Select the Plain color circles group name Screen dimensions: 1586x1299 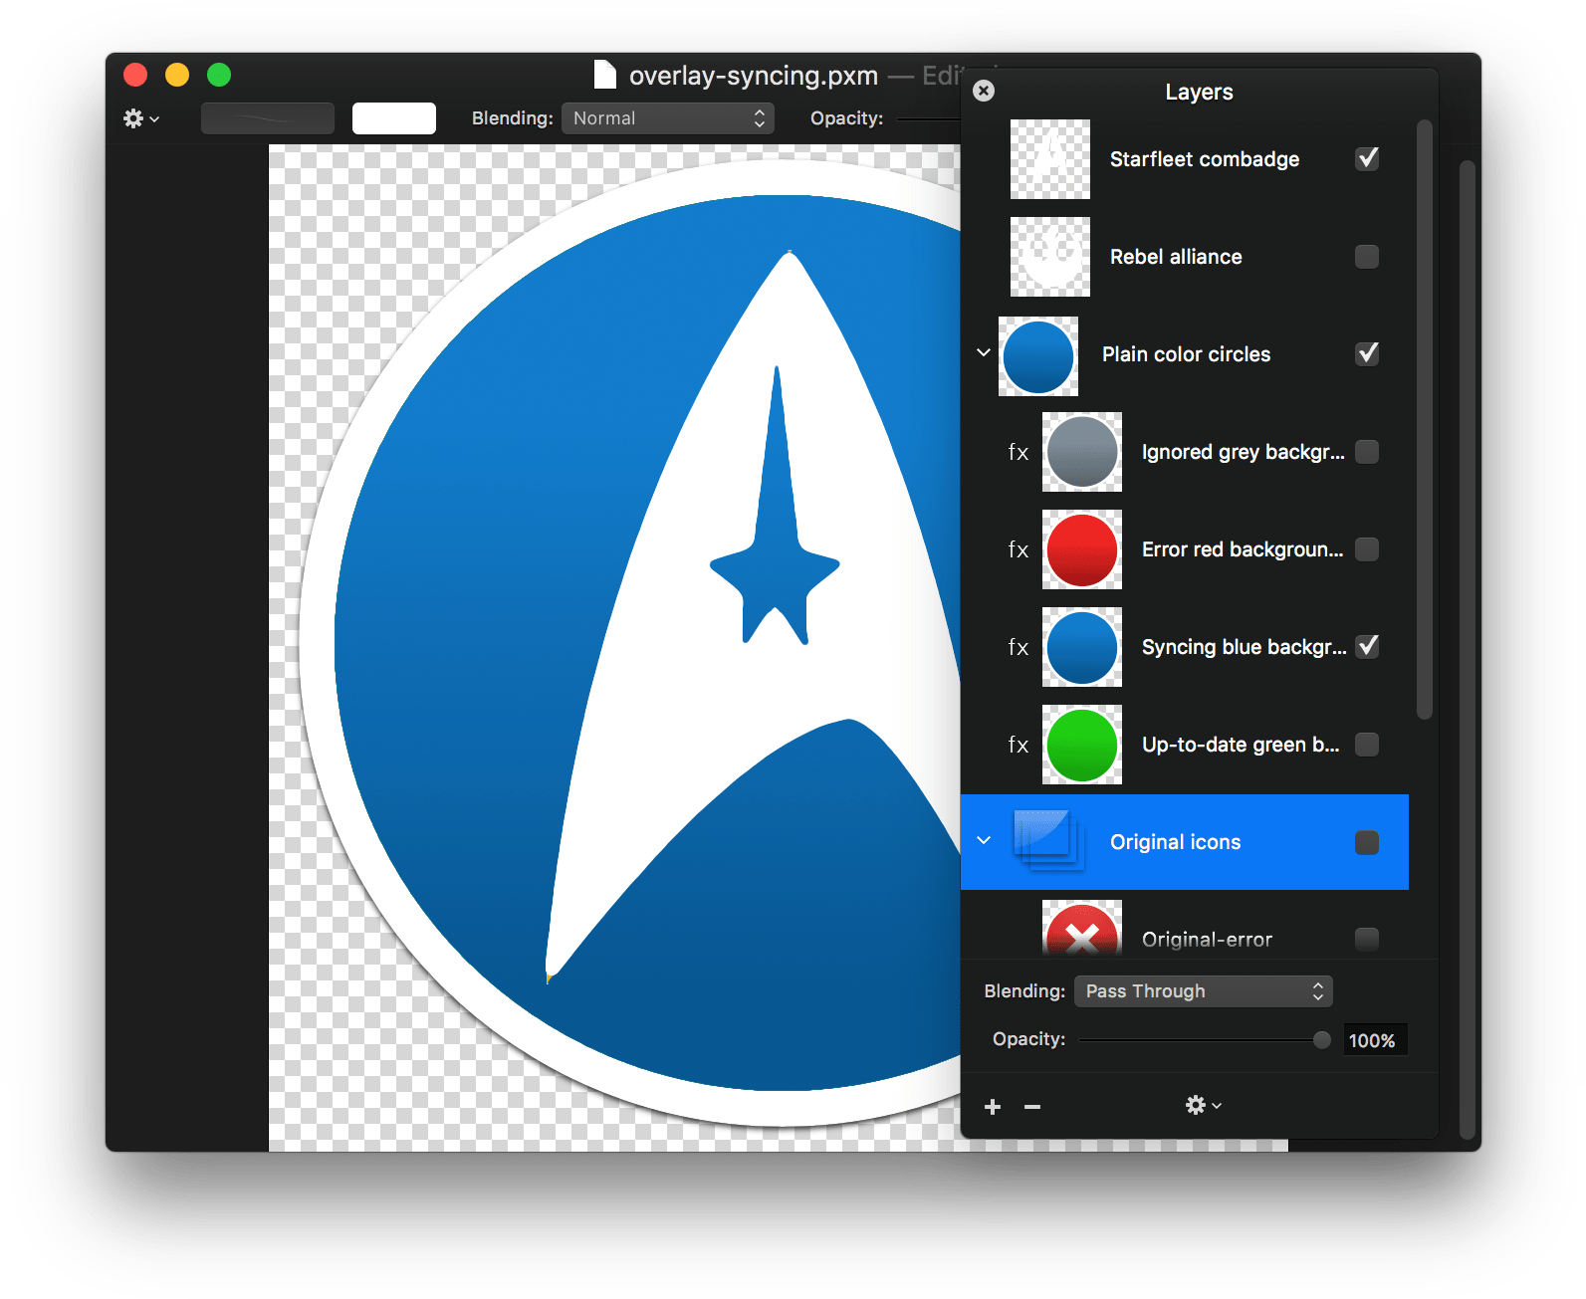click(1186, 354)
